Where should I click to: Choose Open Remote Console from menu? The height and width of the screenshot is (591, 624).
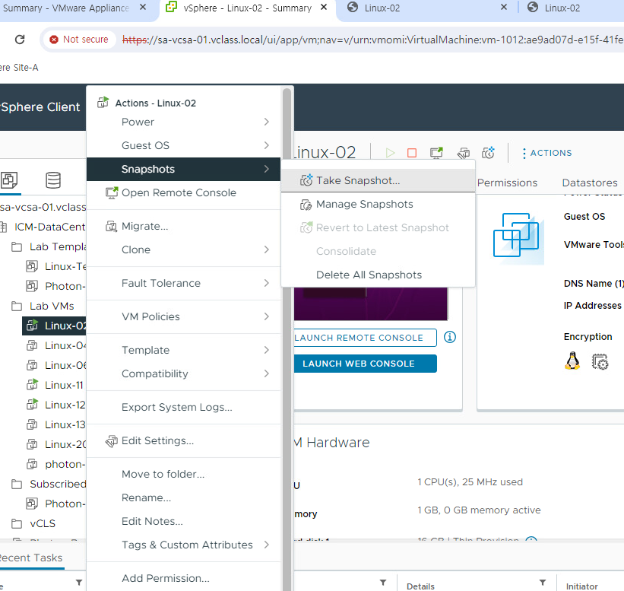183,192
